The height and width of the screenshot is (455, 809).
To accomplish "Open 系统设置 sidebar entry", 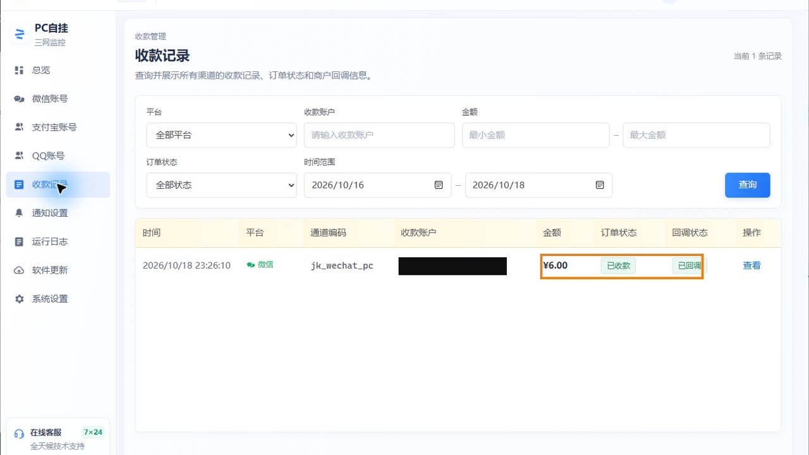I will (58, 299).
